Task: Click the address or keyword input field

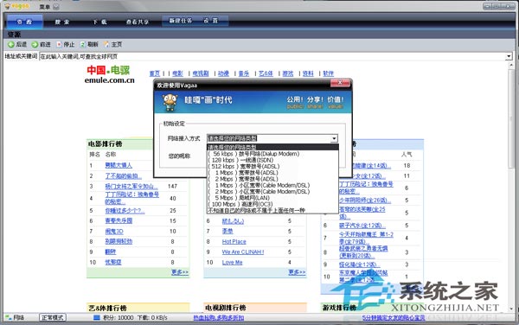Action: coord(272,56)
